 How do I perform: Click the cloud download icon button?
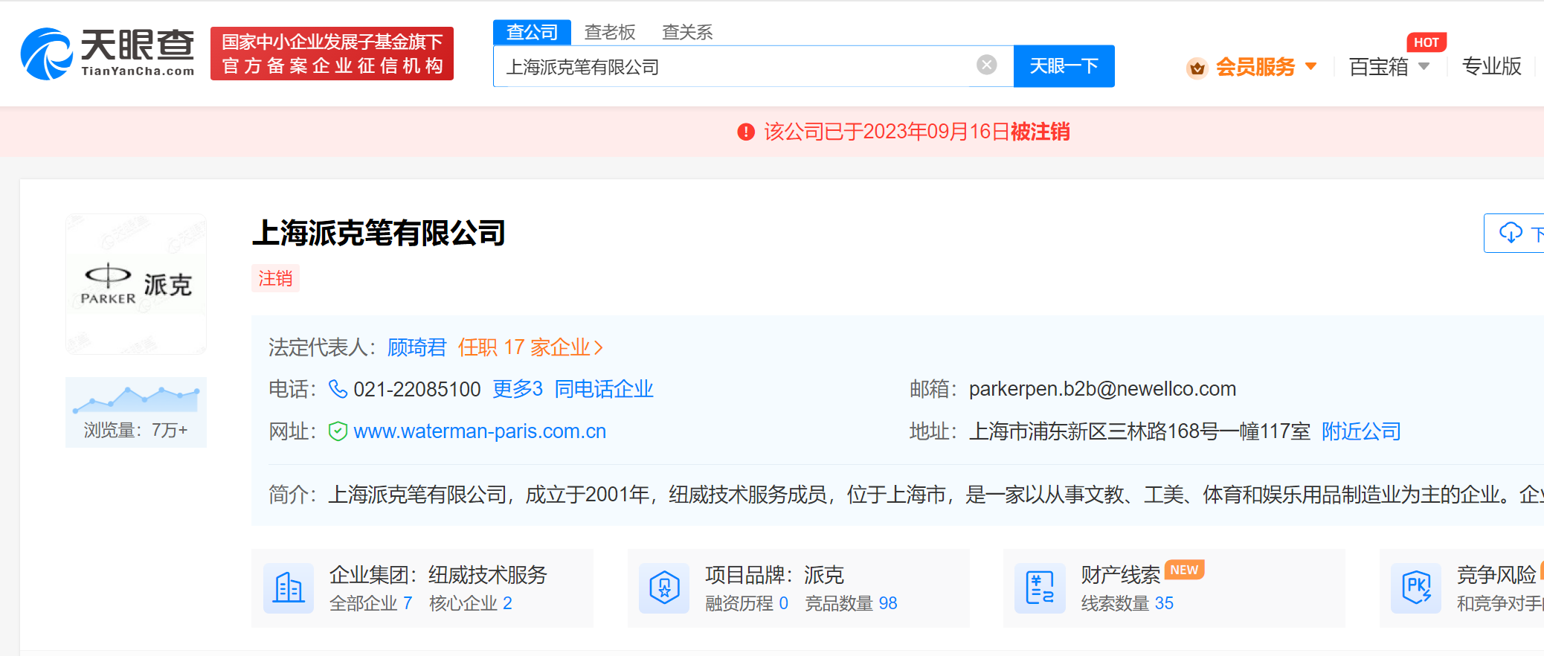click(1511, 234)
